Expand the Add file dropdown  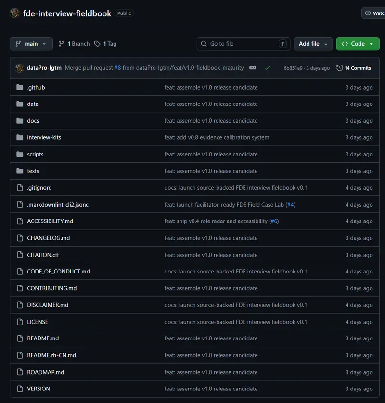click(313, 44)
